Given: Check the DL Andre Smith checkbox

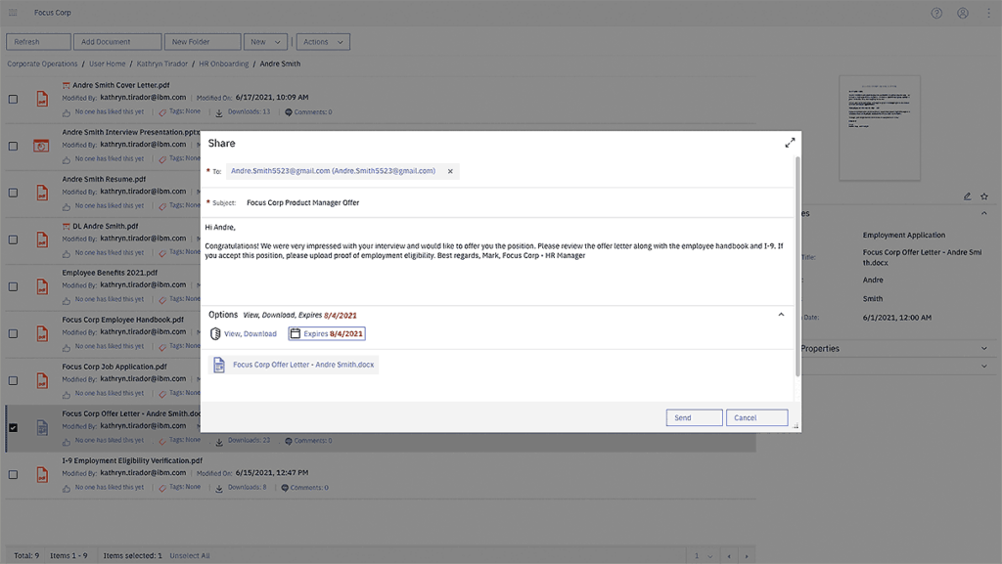Looking at the screenshot, I should tap(13, 239).
